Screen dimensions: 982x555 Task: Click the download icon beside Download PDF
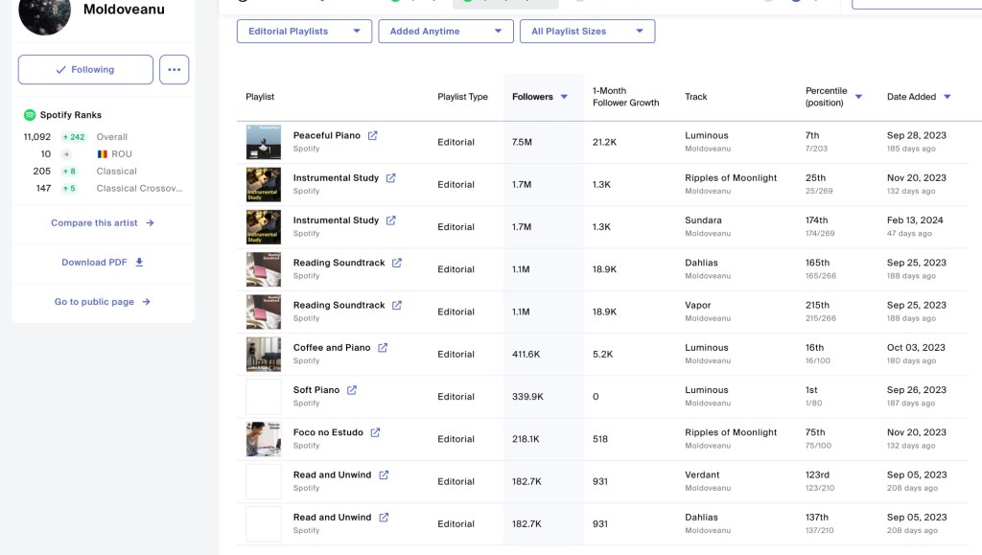click(139, 262)
